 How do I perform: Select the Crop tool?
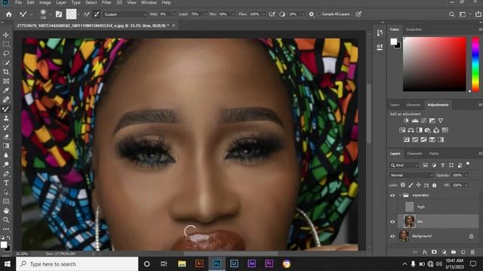6,72
